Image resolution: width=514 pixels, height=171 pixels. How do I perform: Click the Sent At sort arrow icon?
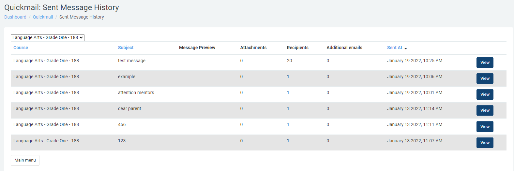click(406, 48)
